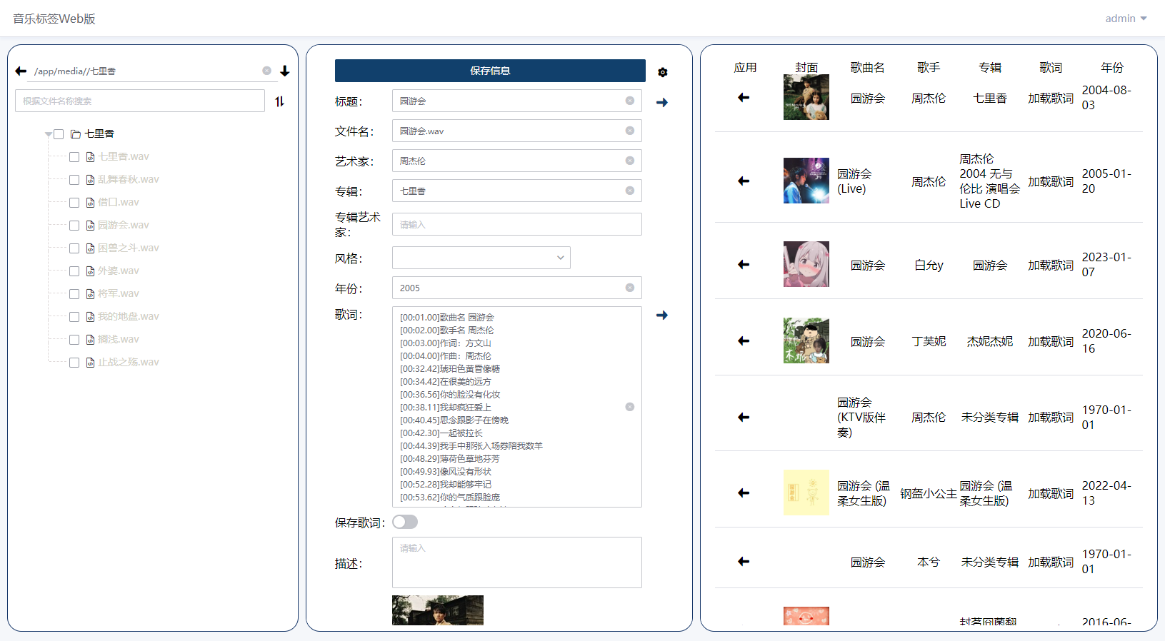1165x641 pixels.
Task: Click the yellow 钢盔小公主 cover thumbnail
Action: tap(806, 493)
